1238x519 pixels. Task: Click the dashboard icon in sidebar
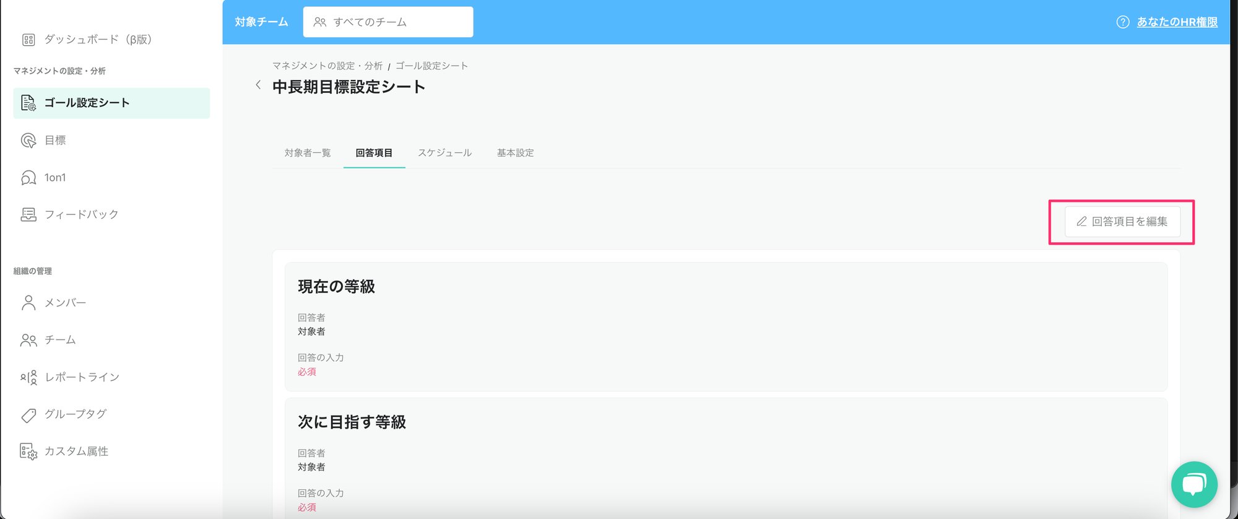28,40
